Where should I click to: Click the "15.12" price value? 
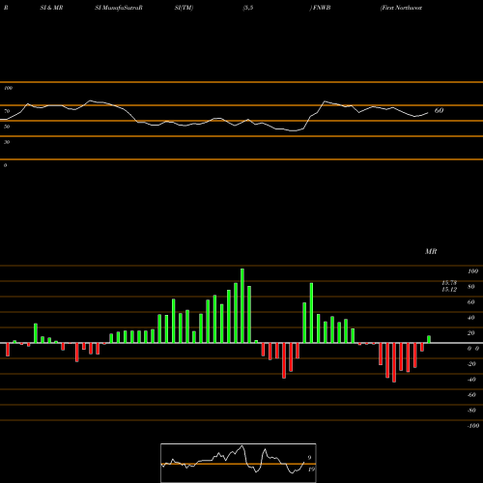(x=449, y=289)
